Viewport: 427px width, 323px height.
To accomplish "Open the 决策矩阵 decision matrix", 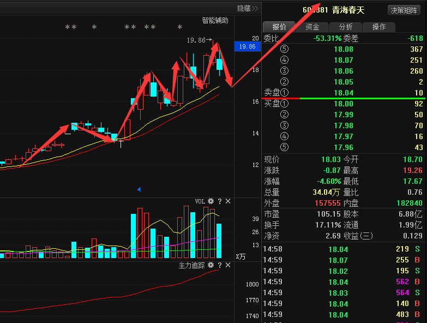I will (405, 10).
